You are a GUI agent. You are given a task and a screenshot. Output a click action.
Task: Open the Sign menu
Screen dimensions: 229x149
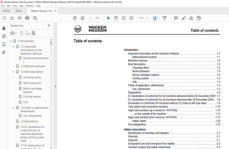21,6
